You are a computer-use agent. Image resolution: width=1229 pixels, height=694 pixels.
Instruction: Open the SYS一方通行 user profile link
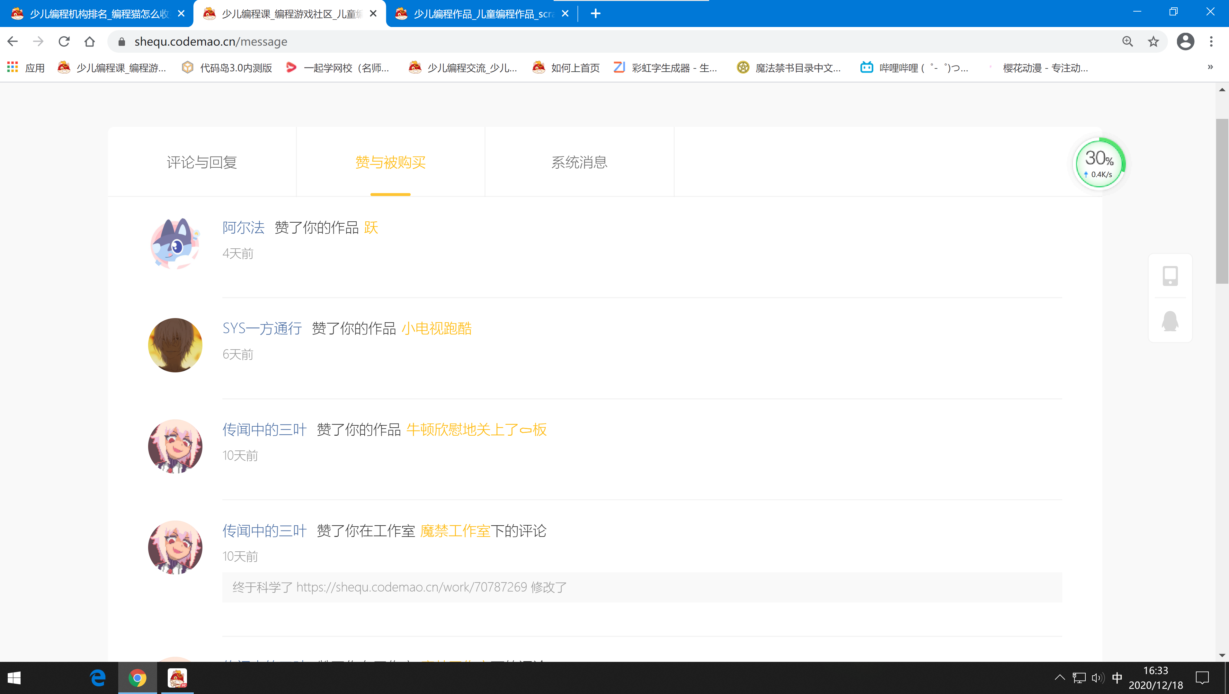(x=262, y=329)
